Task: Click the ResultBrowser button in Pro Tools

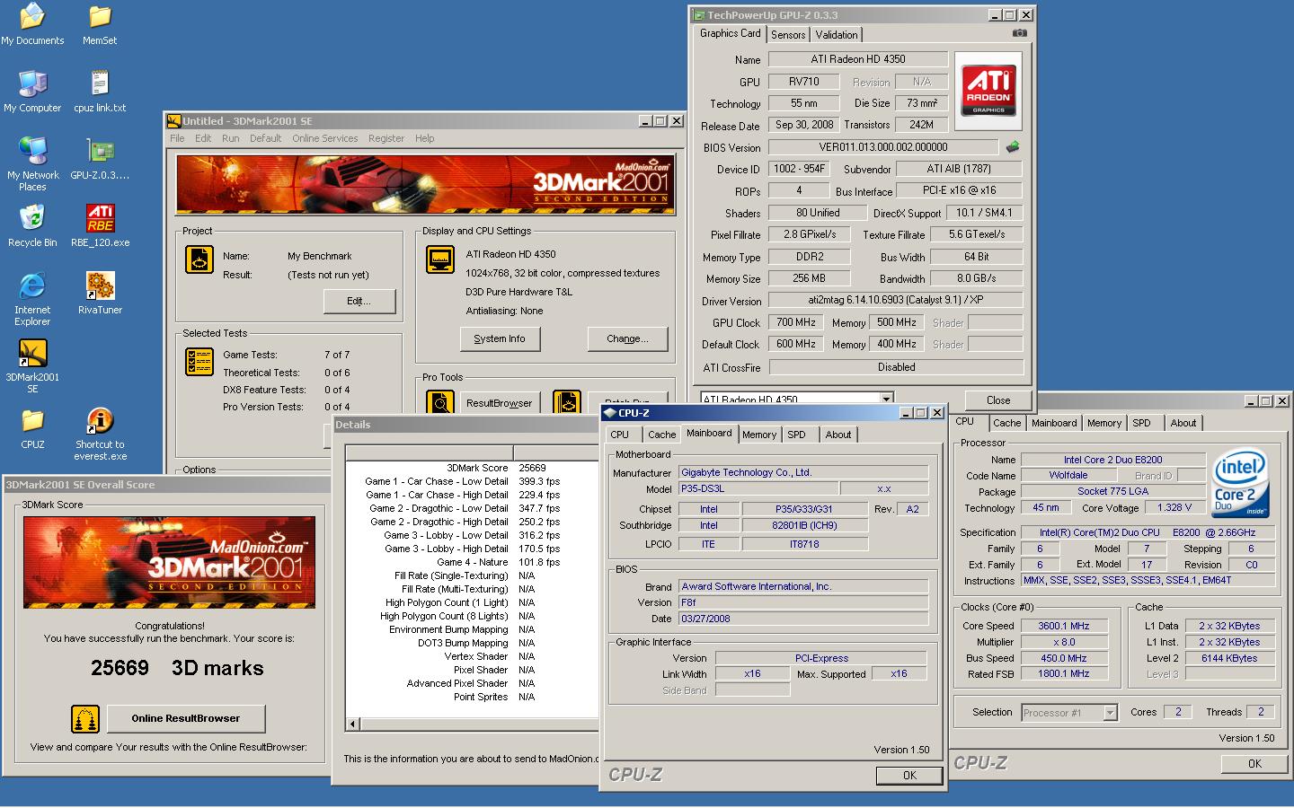Action: coord(500,403)
